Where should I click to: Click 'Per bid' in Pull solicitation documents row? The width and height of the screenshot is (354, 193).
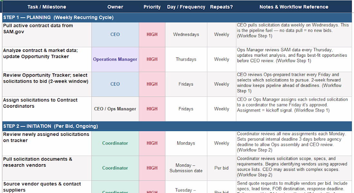pyautogui.click(x=221, y=168)
